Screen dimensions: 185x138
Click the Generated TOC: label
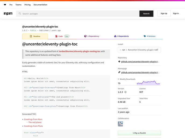click(x=29, y=114)
